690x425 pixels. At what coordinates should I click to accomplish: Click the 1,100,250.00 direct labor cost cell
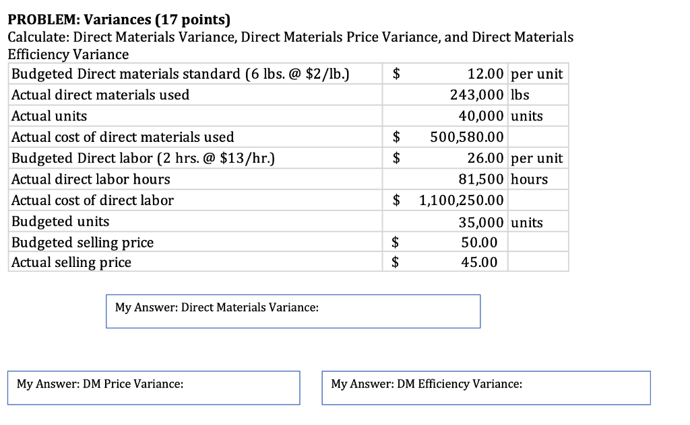point(461,200)
